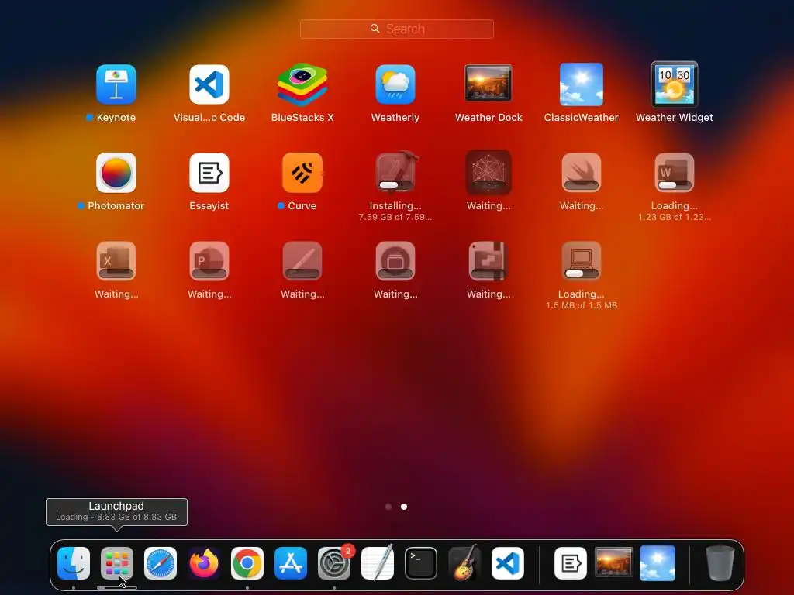Click the 1.5 MB loading progress bar
Image resolution: width=794 pixels, height=595 pixels.
click(x=582, y=273)
